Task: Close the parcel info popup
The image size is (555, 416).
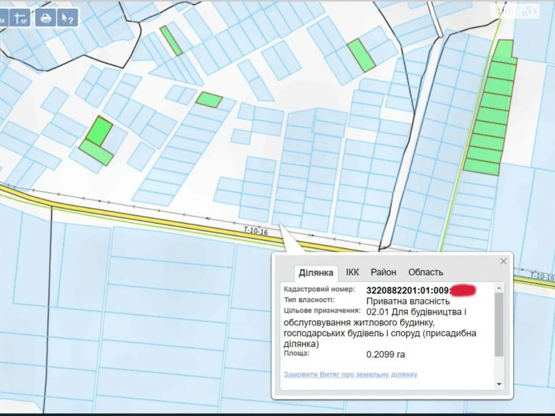Action: (503, 261)
